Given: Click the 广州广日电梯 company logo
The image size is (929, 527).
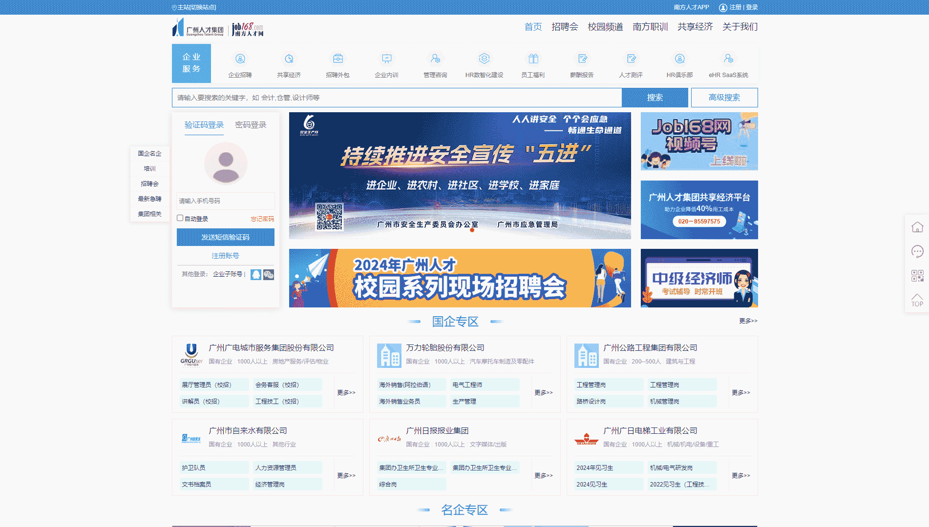Looking at the screenshot, I should point(586,438).
